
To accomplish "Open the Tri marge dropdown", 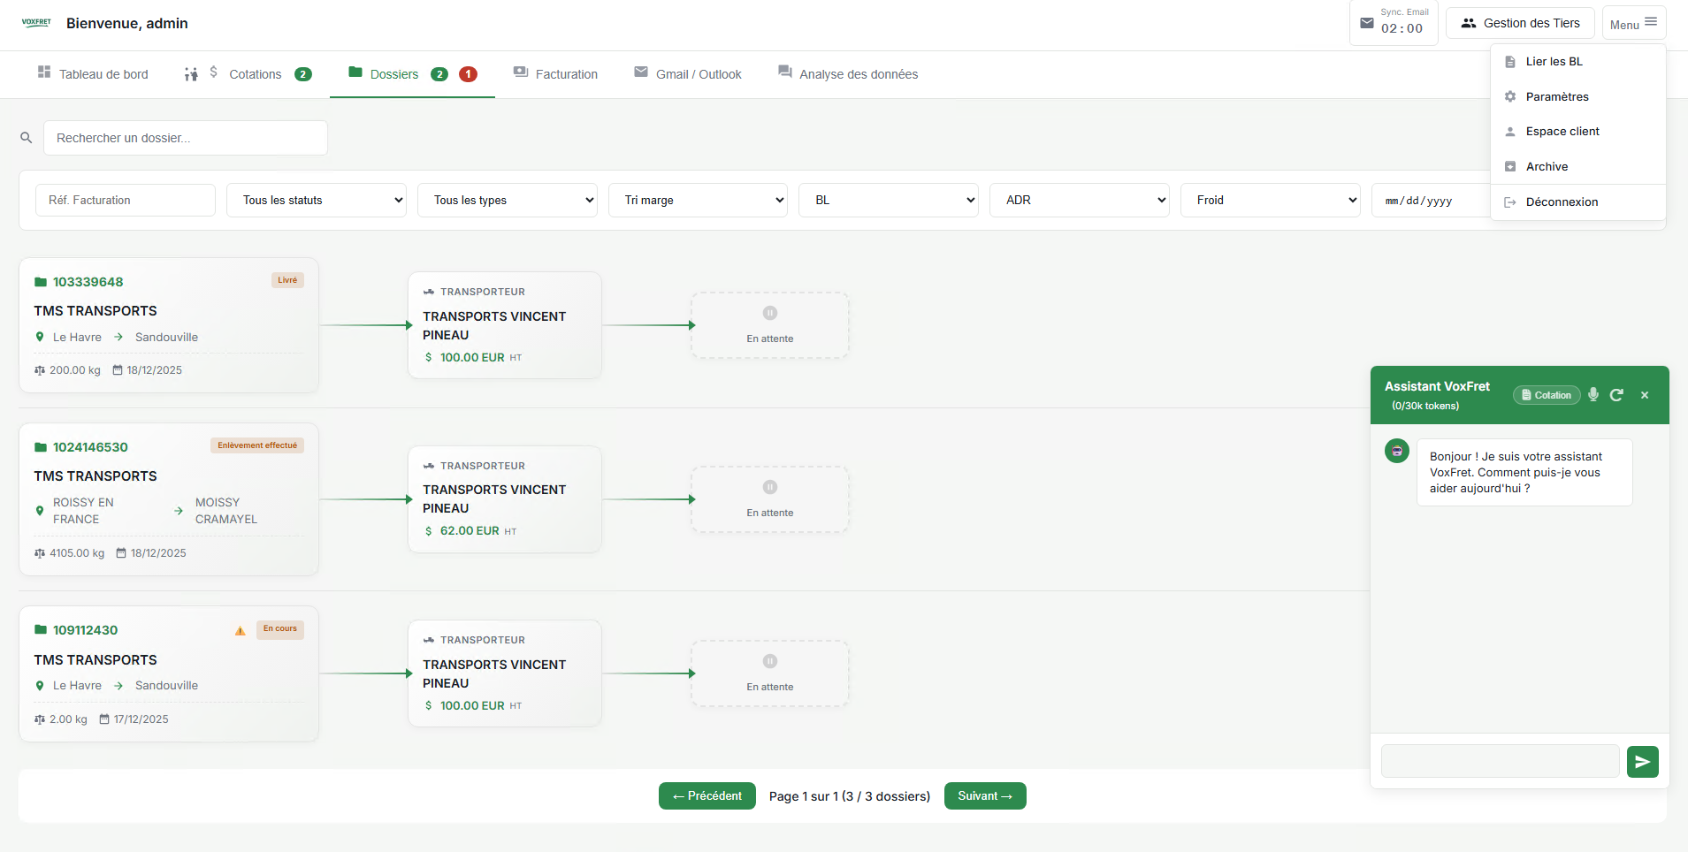I will click(x=698, y=200).
